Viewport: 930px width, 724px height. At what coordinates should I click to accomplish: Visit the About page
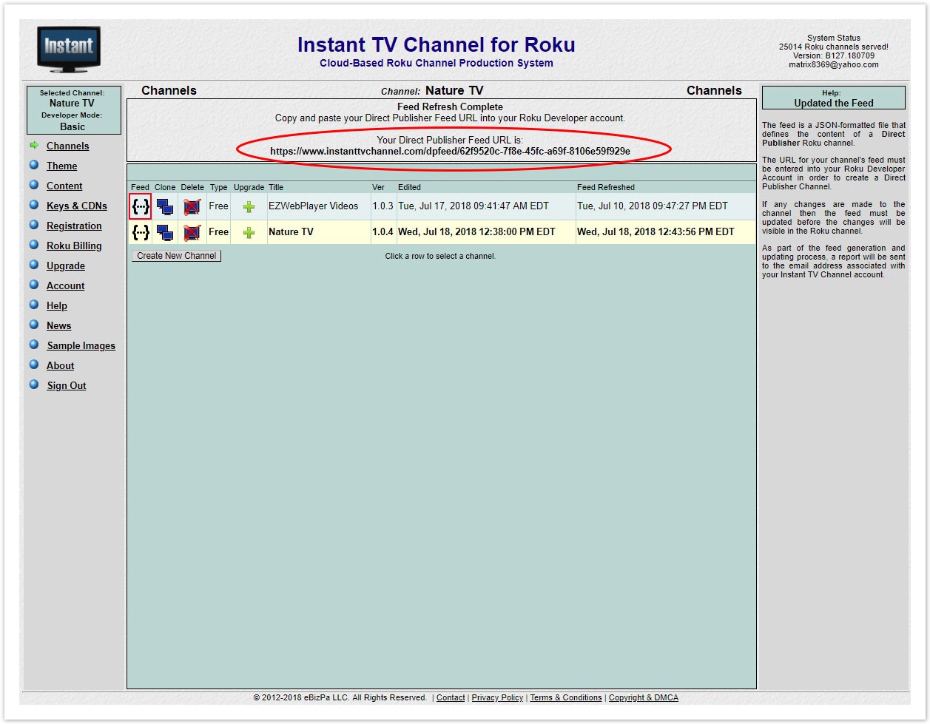(x=61, y=366)
